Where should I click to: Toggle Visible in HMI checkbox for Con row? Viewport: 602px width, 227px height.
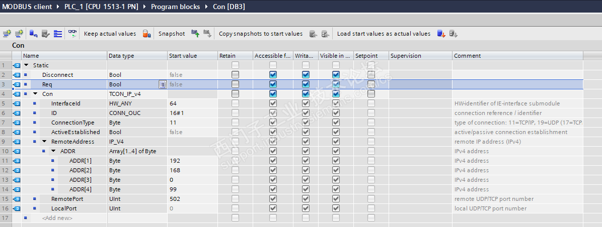[x=336, y=94]
